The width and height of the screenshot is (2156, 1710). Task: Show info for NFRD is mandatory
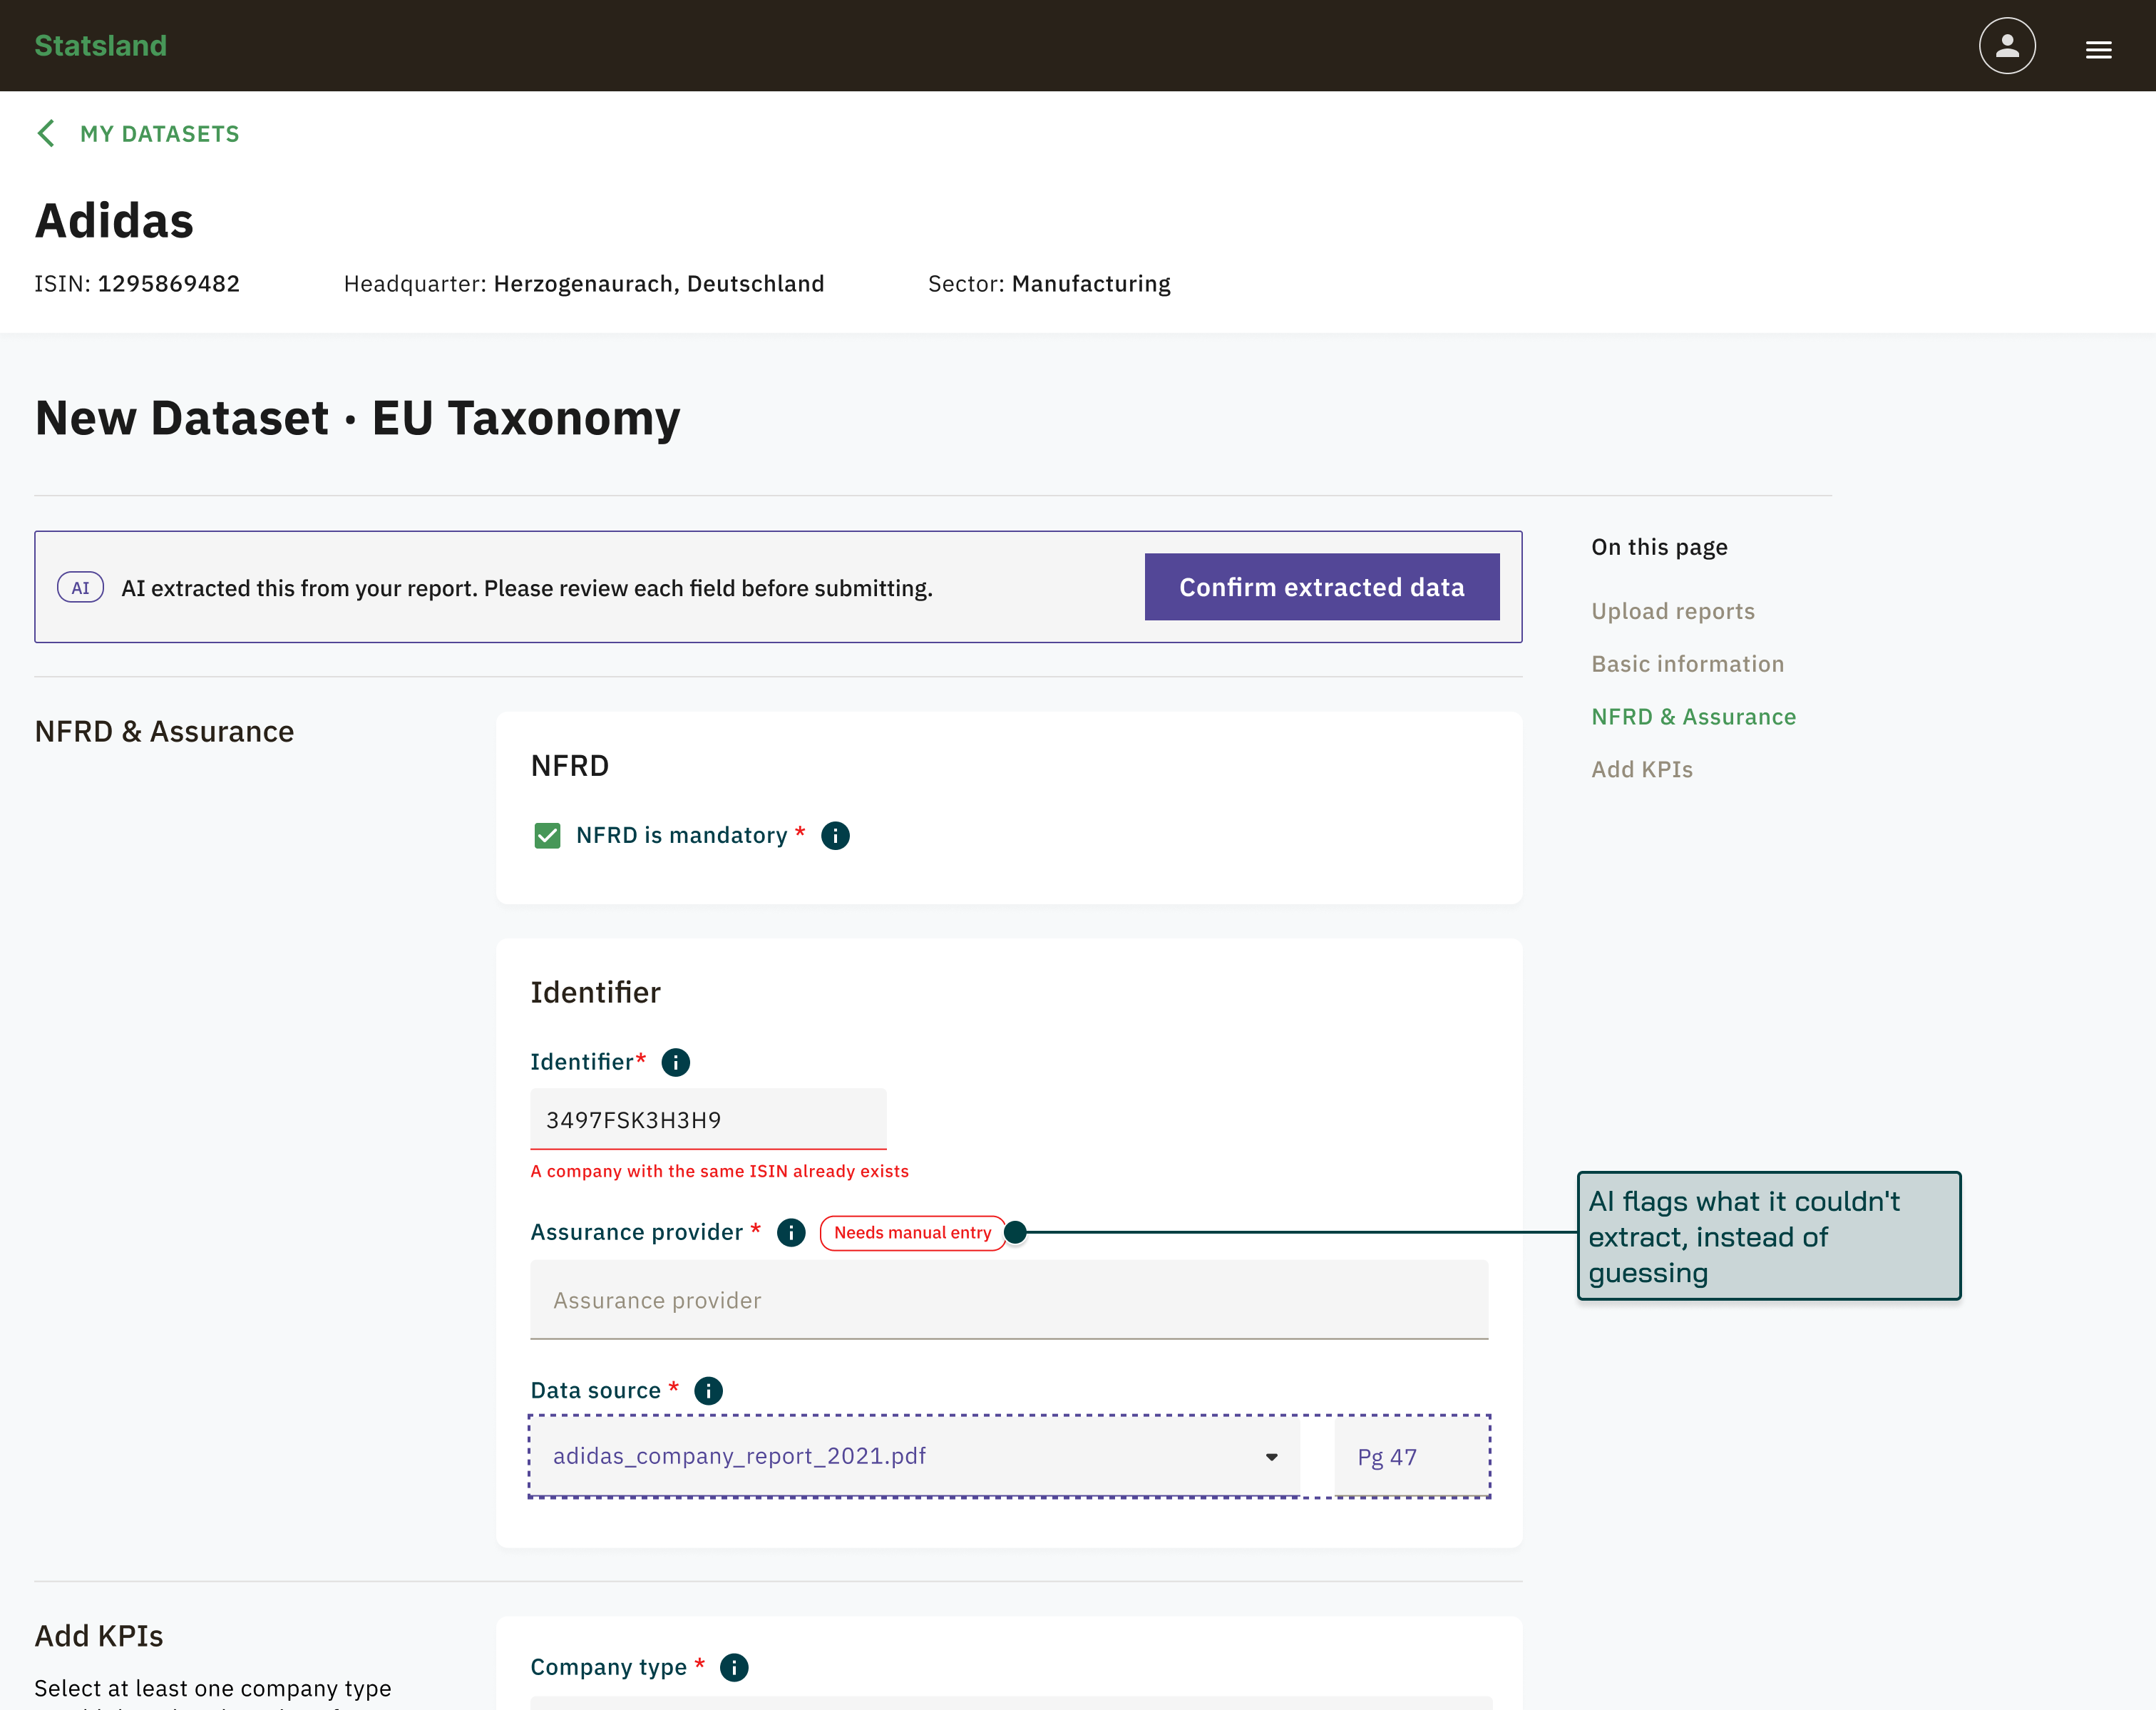[x=835, y=835]
